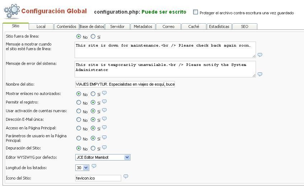
Task: Go to the SEO tab
Action: [x=245, y=27]
